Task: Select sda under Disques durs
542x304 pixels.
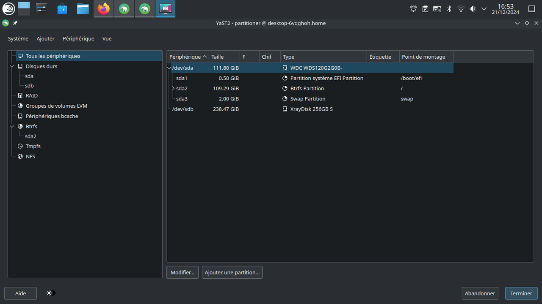Action: 29,76
